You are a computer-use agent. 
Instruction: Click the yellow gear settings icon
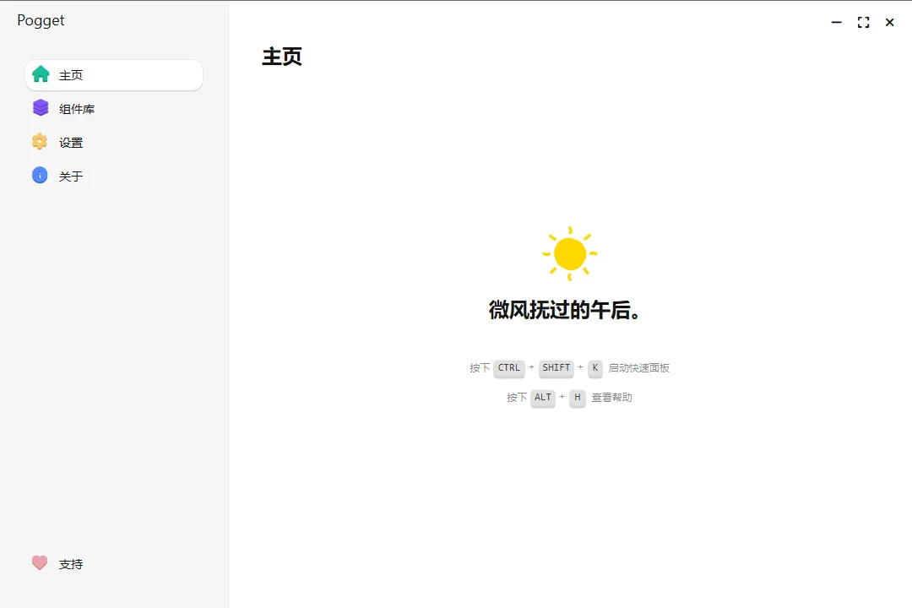point(40,141)
